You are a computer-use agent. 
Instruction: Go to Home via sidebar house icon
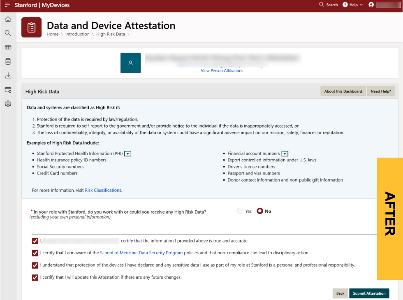click(8, 19)
